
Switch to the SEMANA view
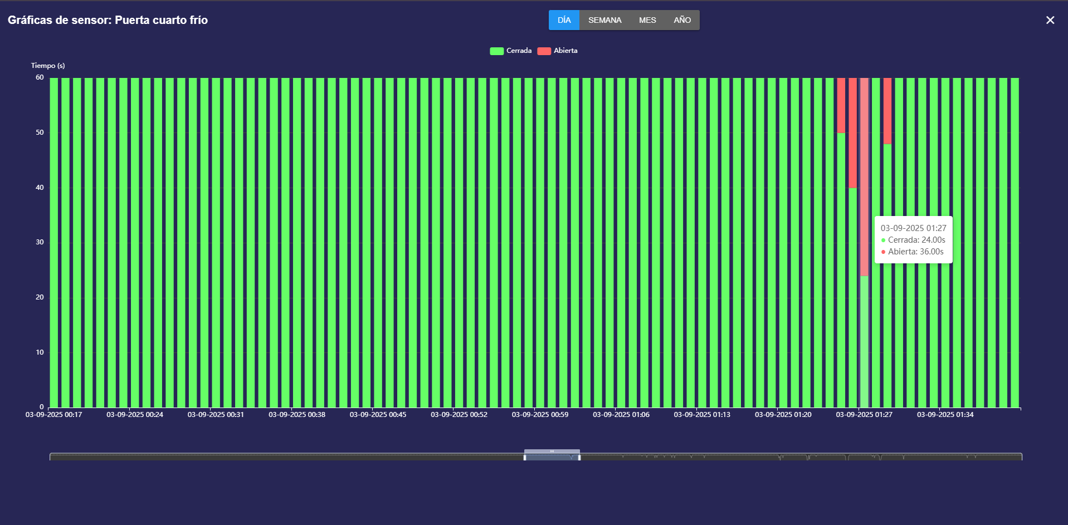604,20
